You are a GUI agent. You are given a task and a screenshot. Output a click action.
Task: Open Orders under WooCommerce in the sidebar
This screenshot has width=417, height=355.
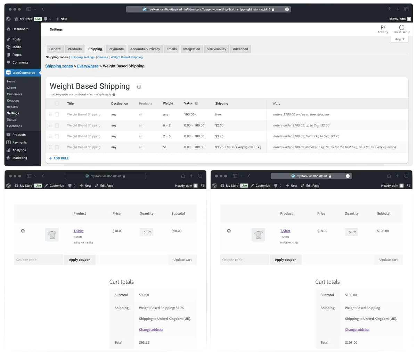coord(12,88)
